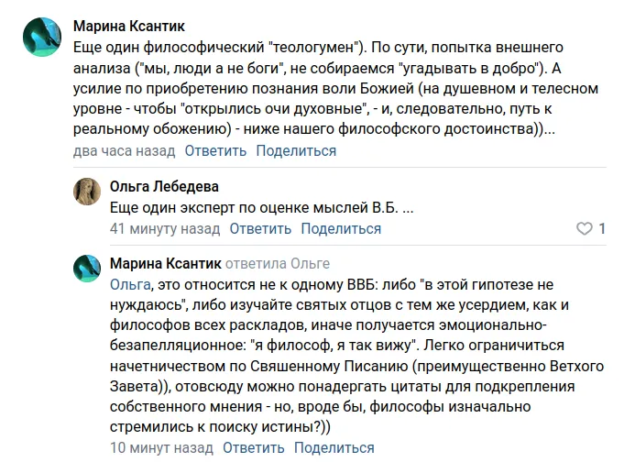Click the like count next to the heart
This screenshot has height=462, width=624.
point(602,228)
